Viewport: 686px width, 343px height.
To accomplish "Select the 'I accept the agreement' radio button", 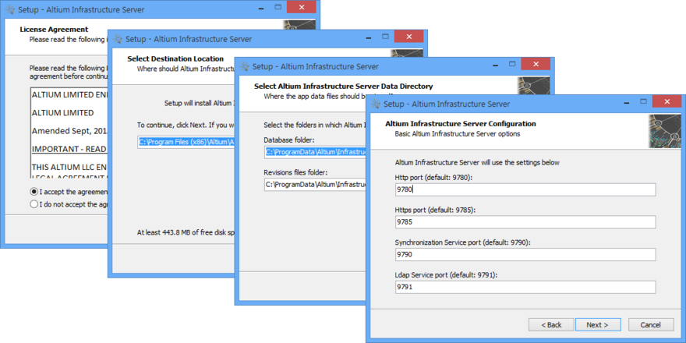I will [34, 192].
